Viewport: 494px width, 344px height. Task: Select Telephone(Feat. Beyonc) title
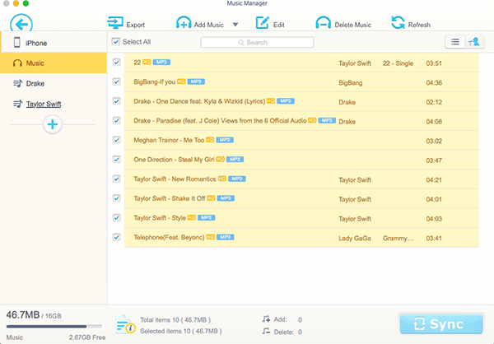click(169, 237)
